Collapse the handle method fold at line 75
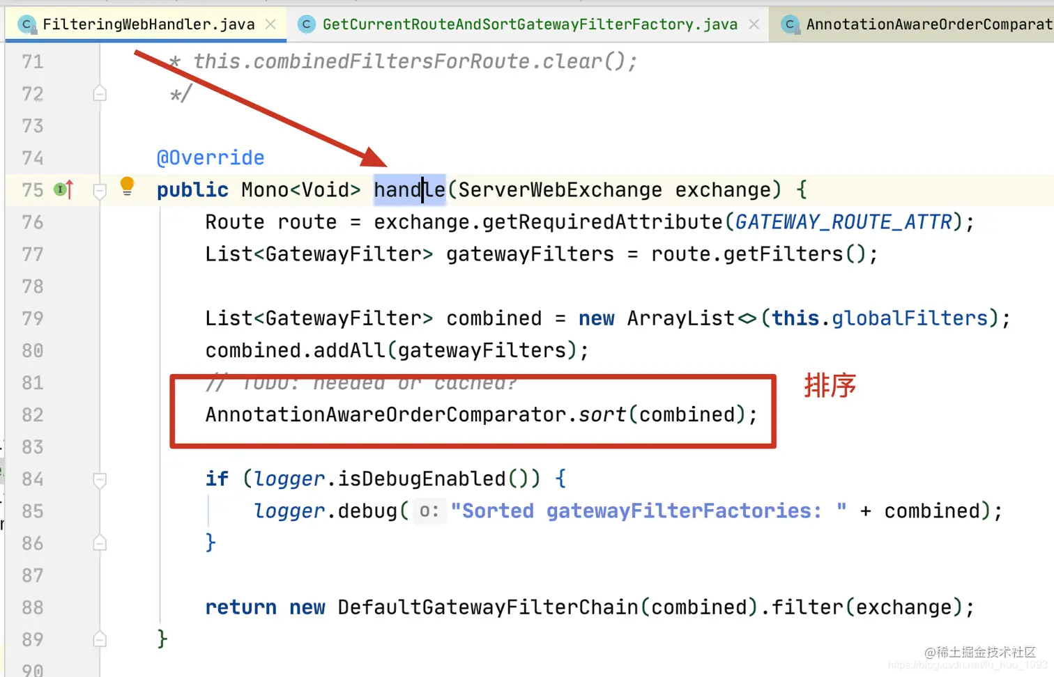The width and height of the screenshot is (1054, 677). pos(100,190)
